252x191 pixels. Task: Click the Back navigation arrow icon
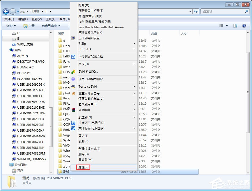(x=5, y=11)
